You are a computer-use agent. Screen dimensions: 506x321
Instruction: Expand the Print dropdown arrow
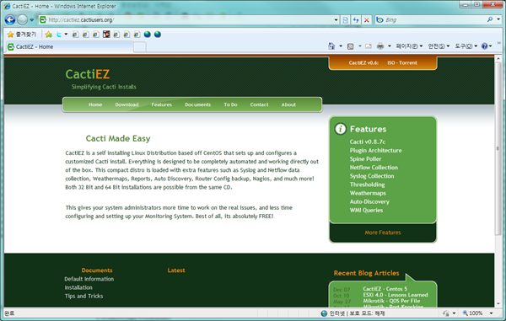click(389, 46)
